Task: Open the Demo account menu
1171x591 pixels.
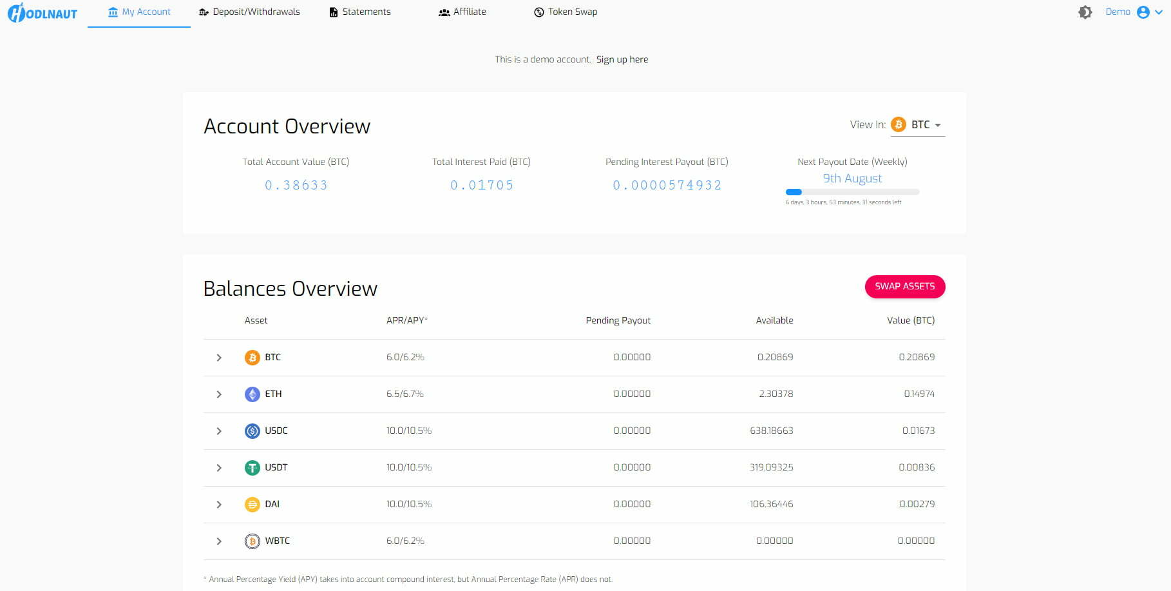Action: coord(1118,12)
